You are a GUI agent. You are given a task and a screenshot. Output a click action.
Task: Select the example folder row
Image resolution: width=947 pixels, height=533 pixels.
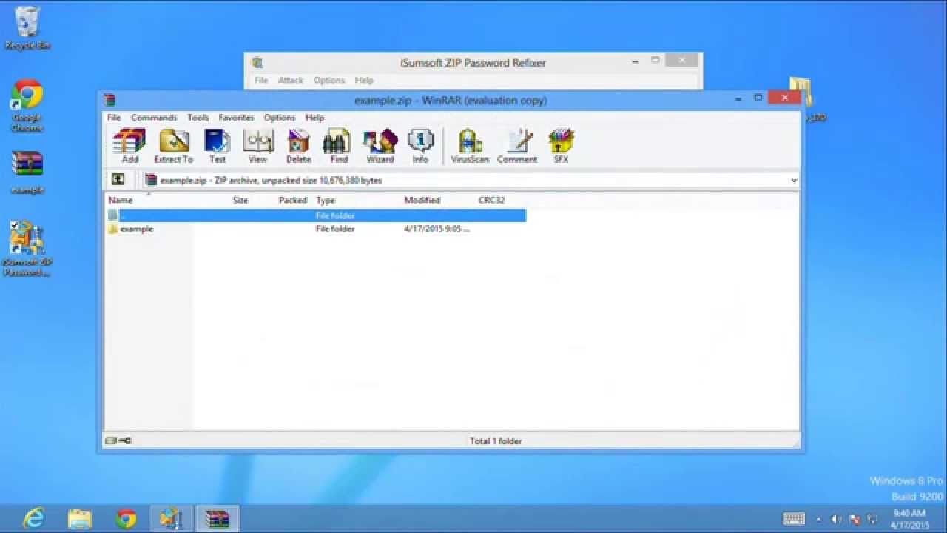[316, 229]
